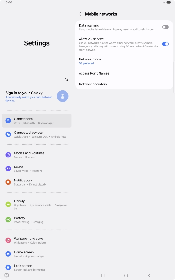Tap the taskbar icon in bottom-left corner
The width and height of the screenshot is (175, 280).
pos(7,275)
